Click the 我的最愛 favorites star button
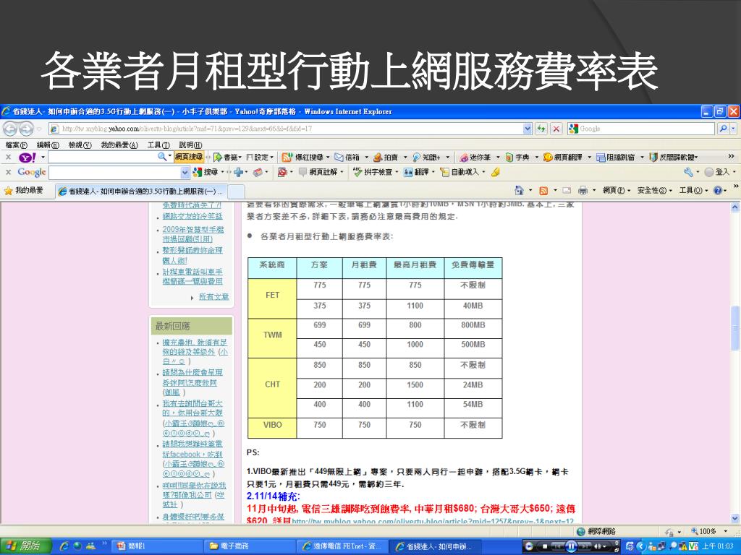The height and width of the screenshot is (555, 741). click(23, 190)
